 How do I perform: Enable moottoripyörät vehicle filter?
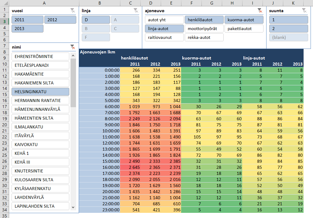click(x=204, y=29)
